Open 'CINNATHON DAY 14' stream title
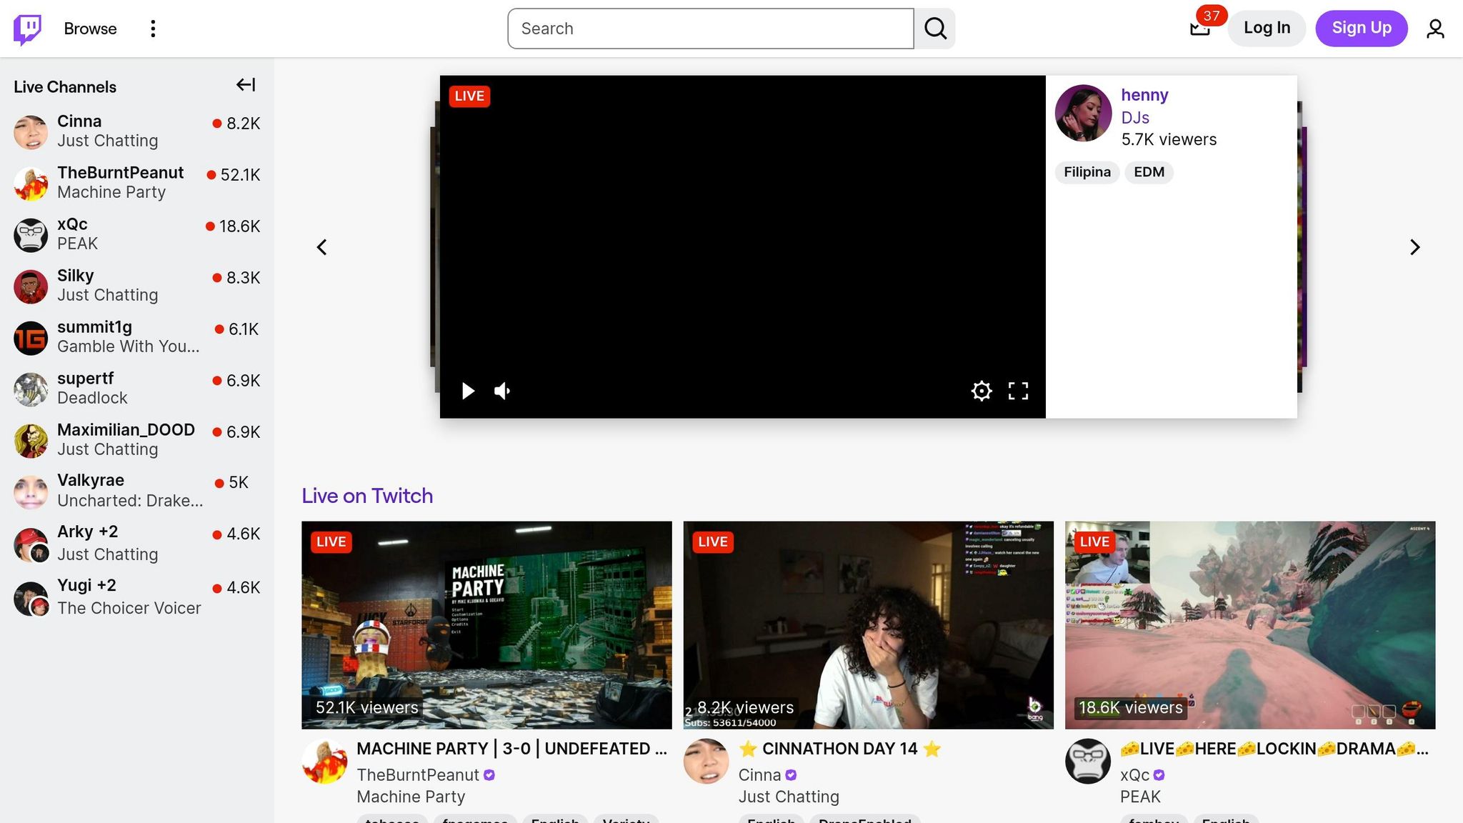The image size is (1463, 823). pyautogui.click(x=840, y=749)
